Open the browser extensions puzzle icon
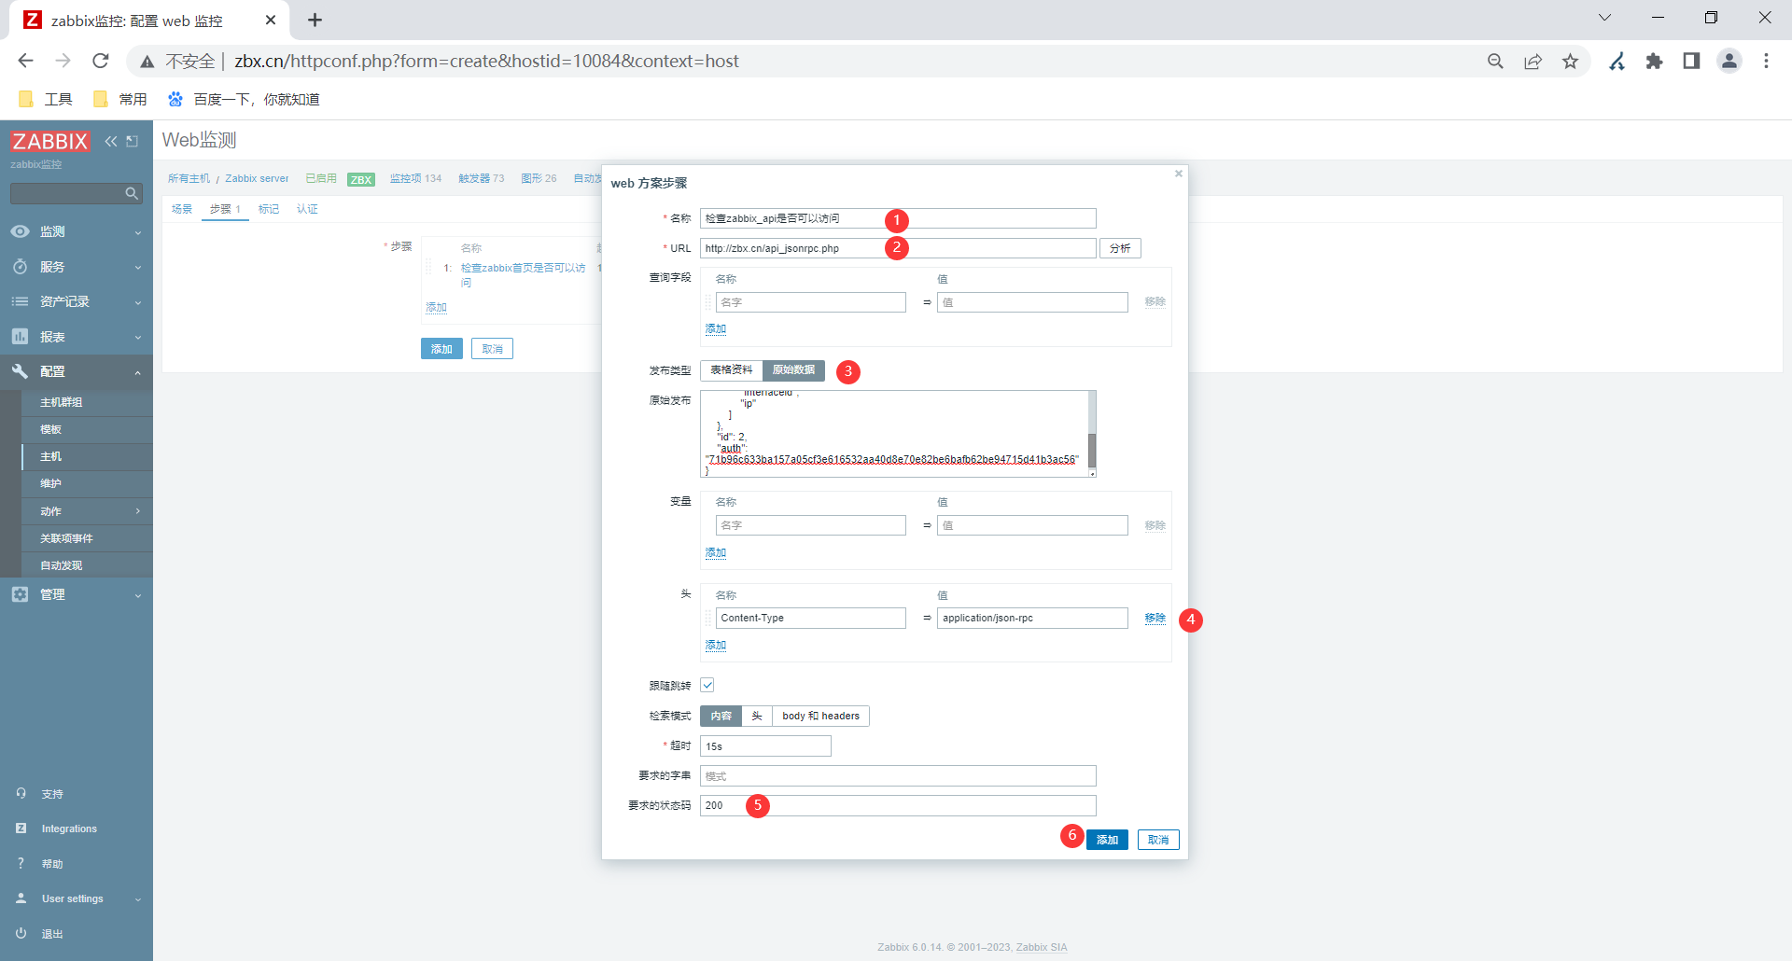1792x961 pixels. pyautogui.click(x=1655, y=61)
